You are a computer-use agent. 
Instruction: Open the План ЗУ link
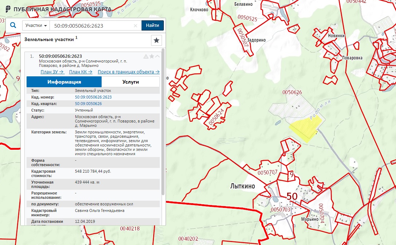click(x=52, y=72)
